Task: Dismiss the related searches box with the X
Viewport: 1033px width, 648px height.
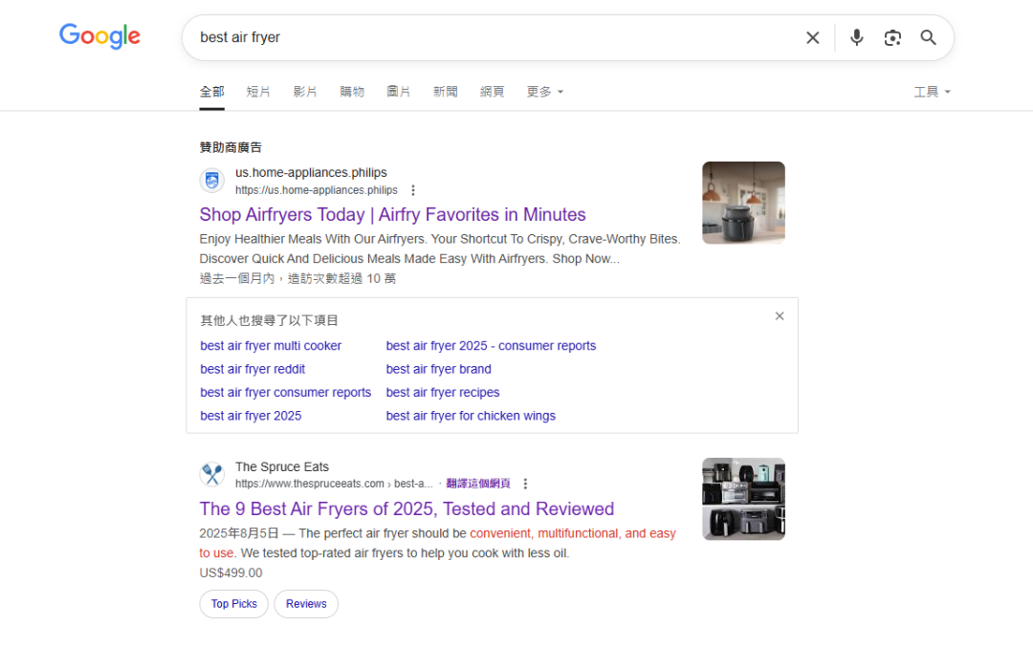Action: pos(780,315)
